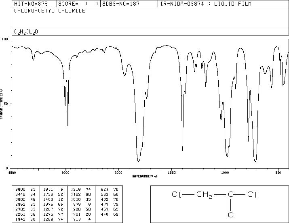Select peak table entry 3002
Viewport: 289px width, 223px height.
click(20, 200)
